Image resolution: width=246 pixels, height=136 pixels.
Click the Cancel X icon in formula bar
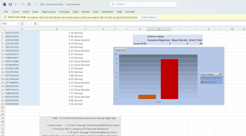[26, 24]
